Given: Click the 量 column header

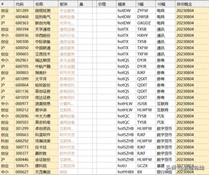Looking at the screenshot, I should pyautogui.click(x=85, y=4).
